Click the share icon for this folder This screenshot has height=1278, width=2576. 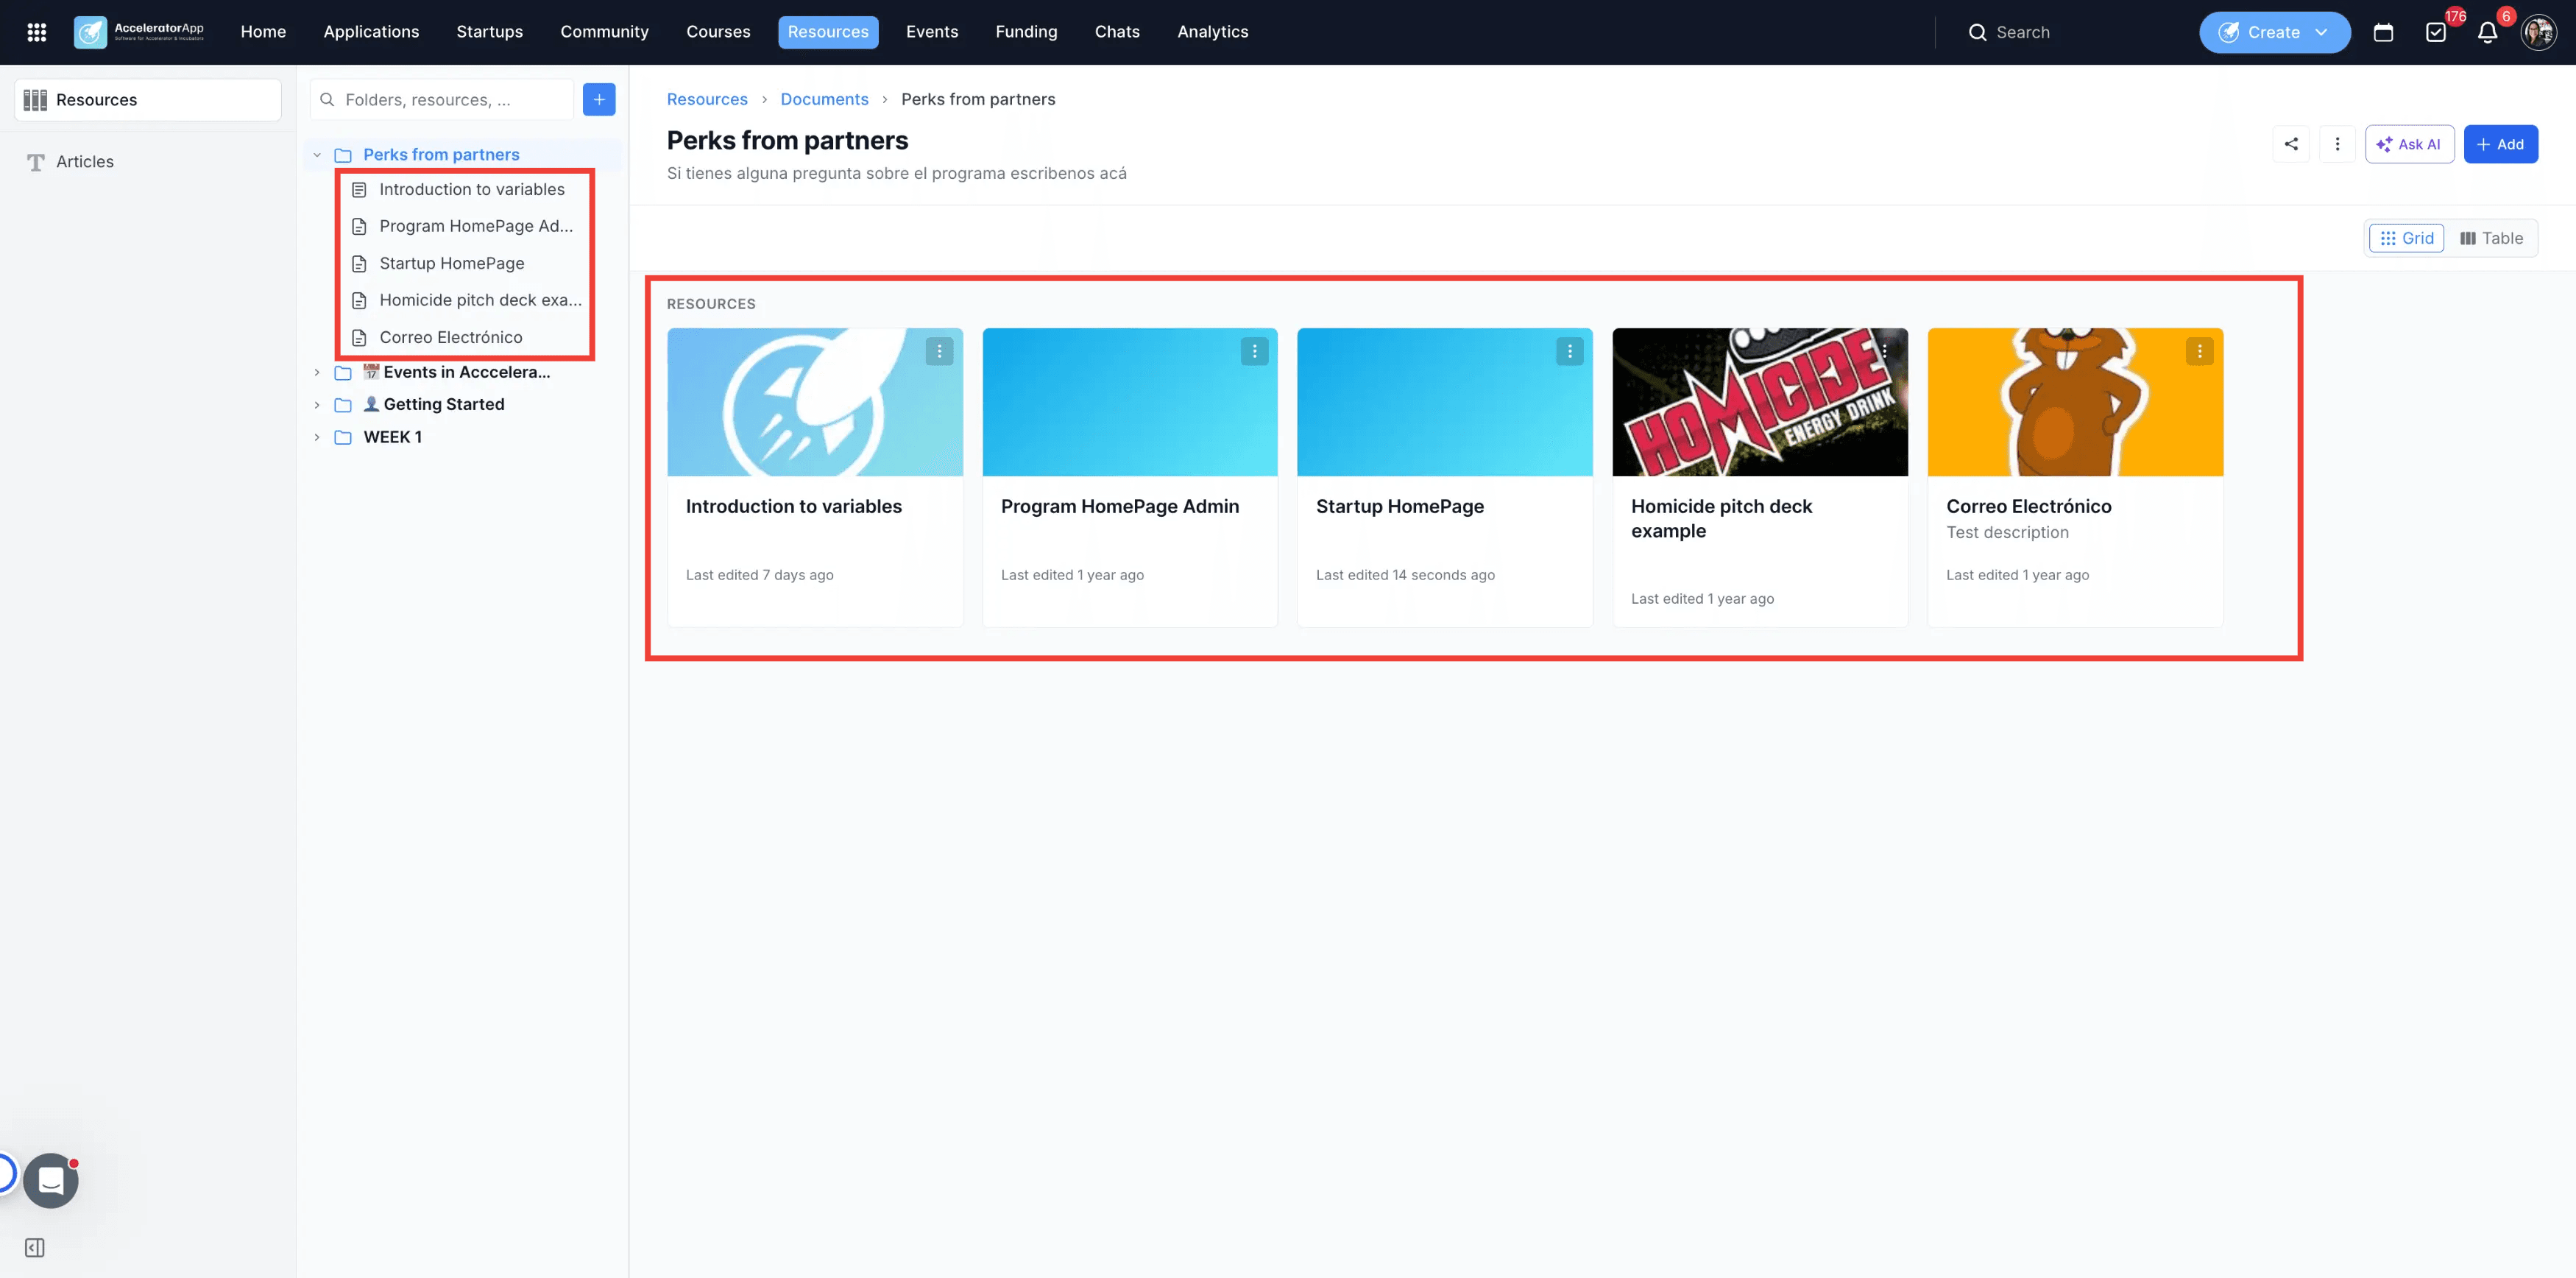2291,144
